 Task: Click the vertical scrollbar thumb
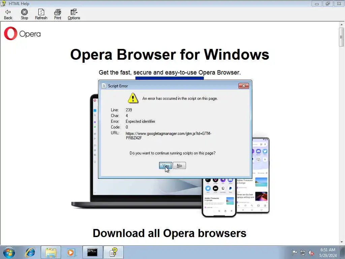point(342,37)
